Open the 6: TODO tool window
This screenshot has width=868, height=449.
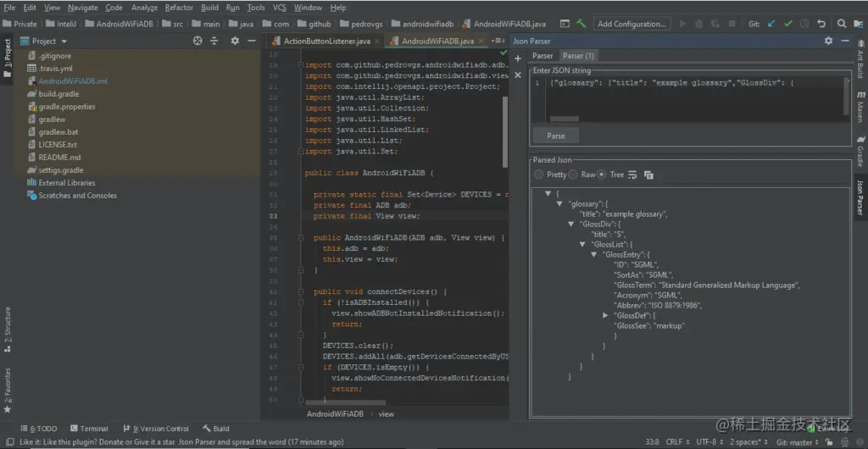point(39,429)
